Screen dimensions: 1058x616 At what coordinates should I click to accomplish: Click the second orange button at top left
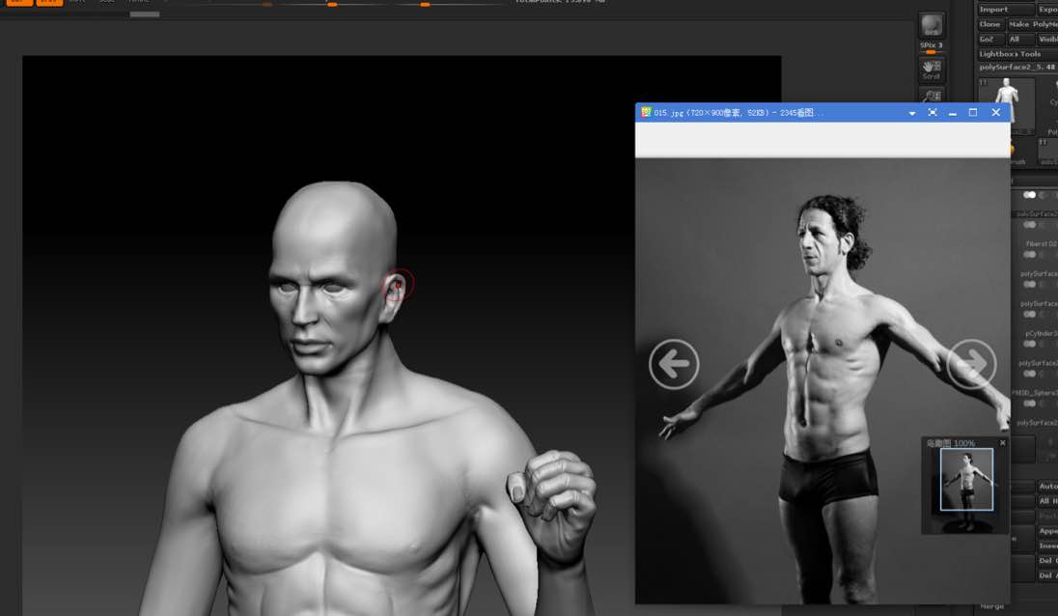[49, 2]
